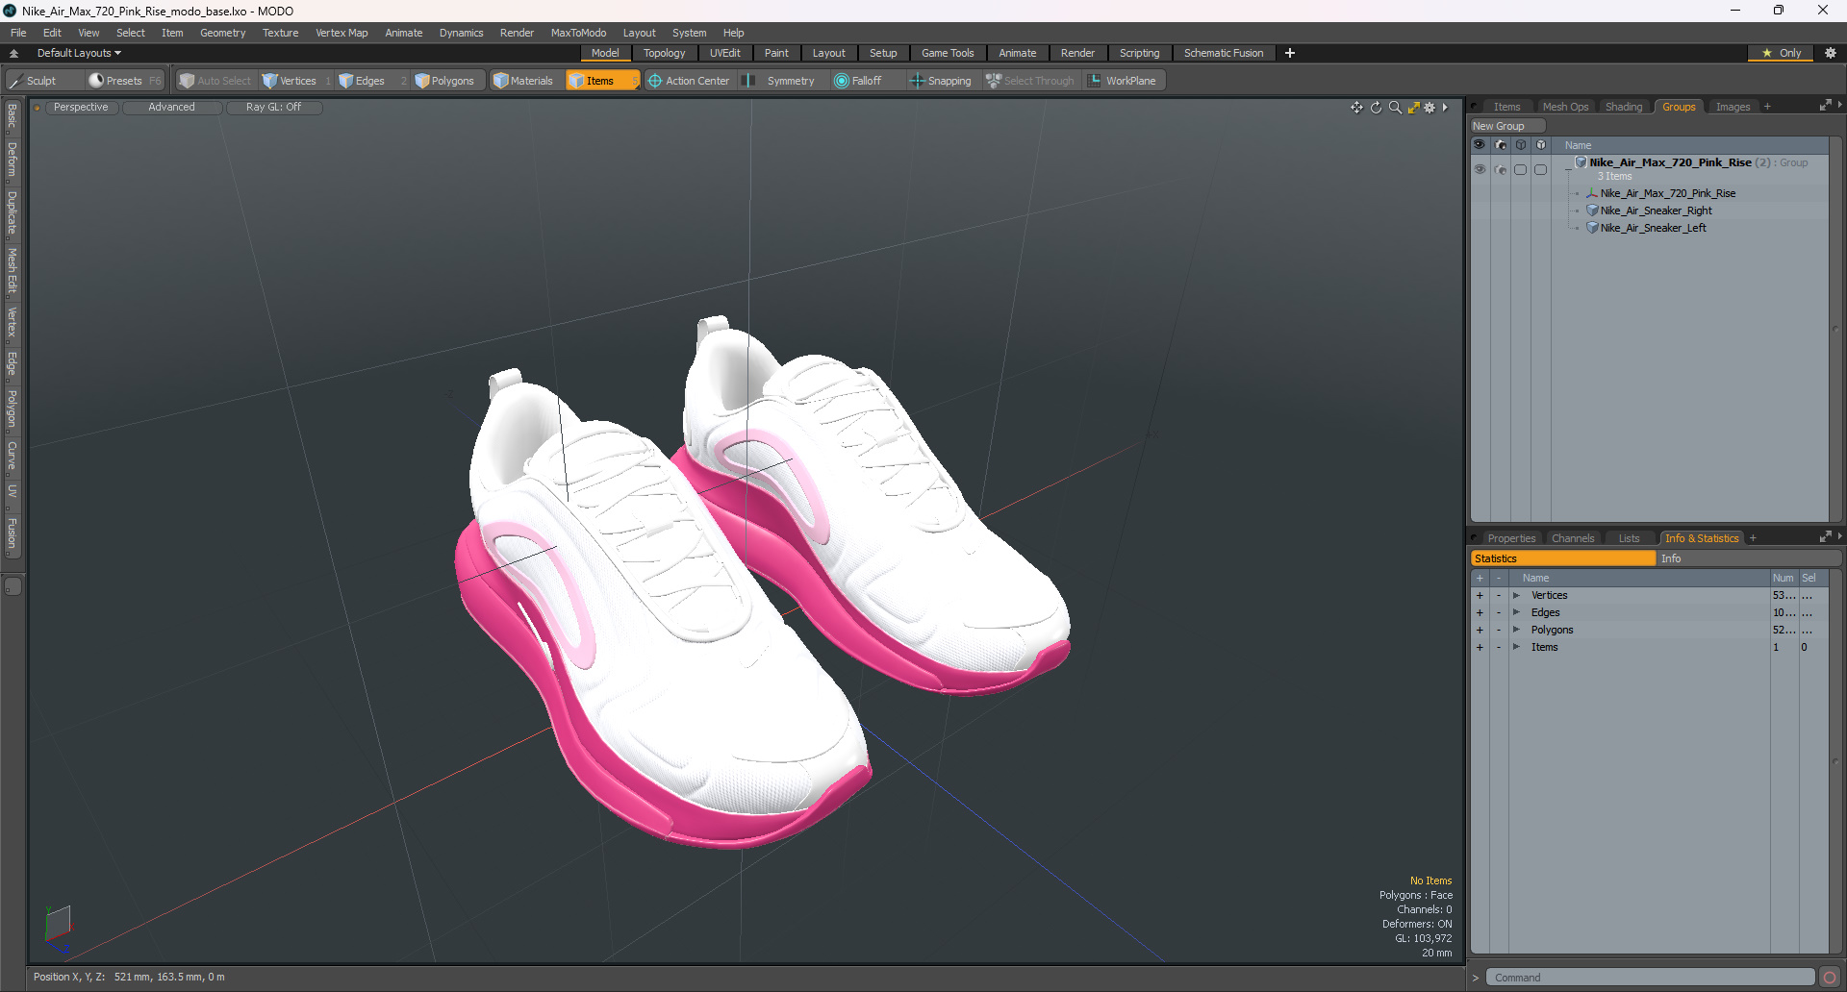Check the first box in group row
1847x992 pixels.
[1520, 169]
